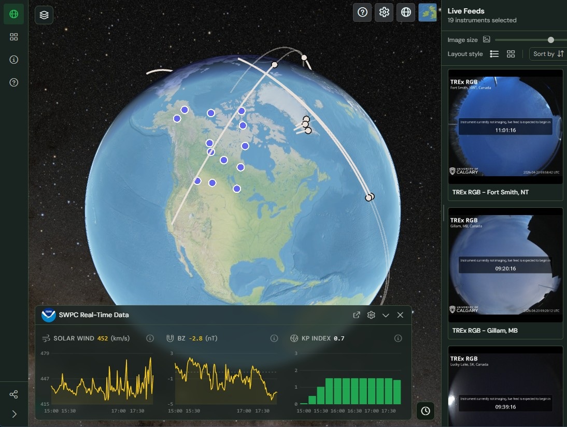
Task: Open the info sidebar icon
Action: coord(14,60)
